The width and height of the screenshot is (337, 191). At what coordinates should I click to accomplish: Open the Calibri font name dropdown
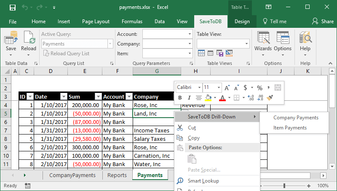pos(199,87)
